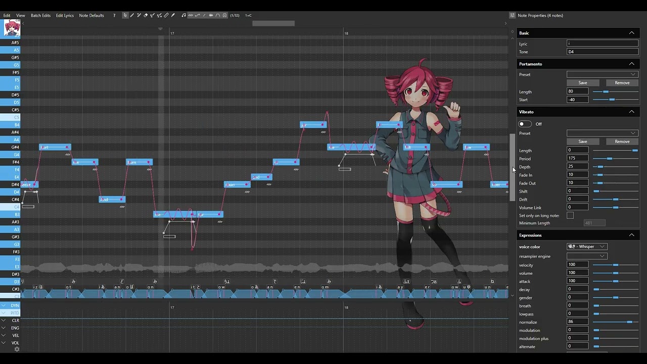The width and height of the screenshot is (647, 364).
Task: Click the A#5 piano key
Action: (x=10, y=42)
